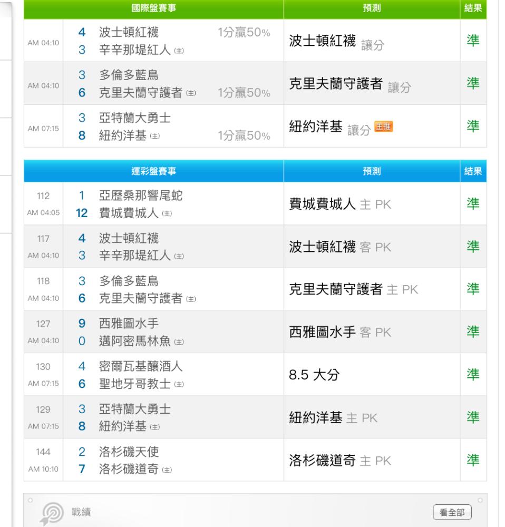Click 準 result for game 112
The image size is (505, 527).
(473, 203)
